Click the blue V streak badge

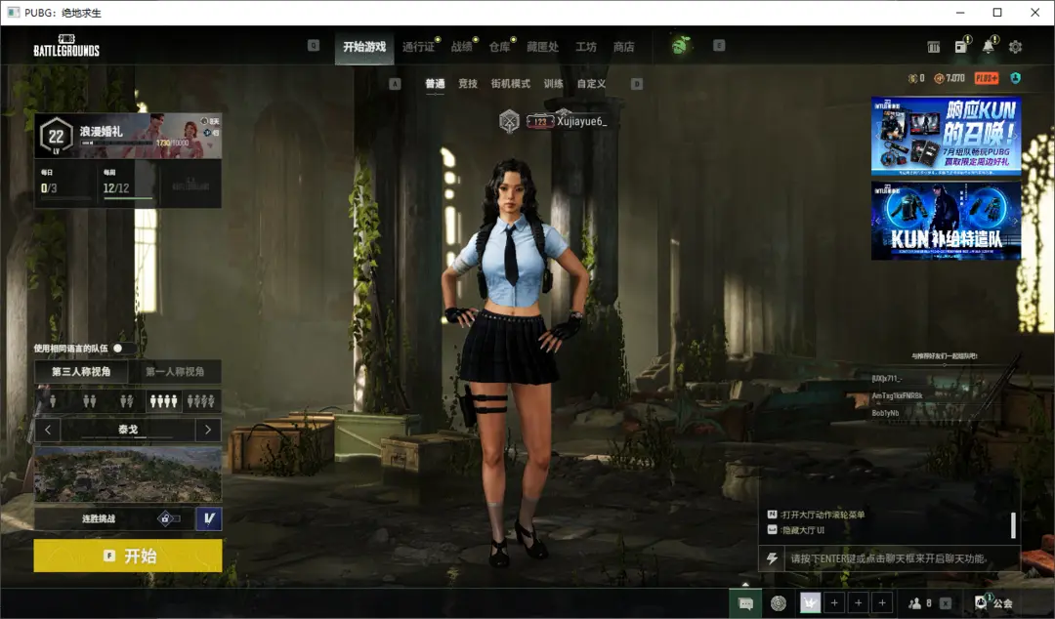[x=209, y=518]
